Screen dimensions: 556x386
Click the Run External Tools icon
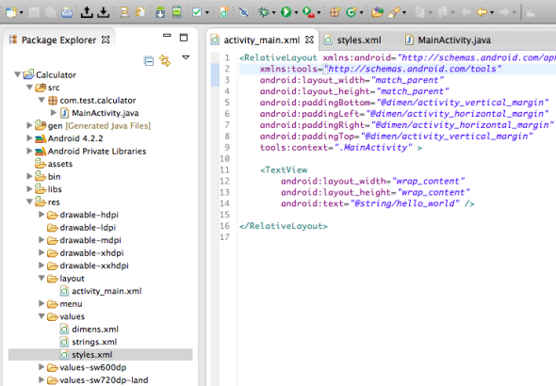(x=308, y=12)
